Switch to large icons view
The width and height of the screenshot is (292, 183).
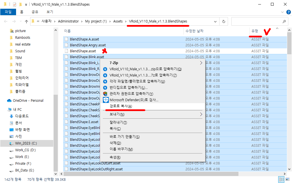click(287, 179)
